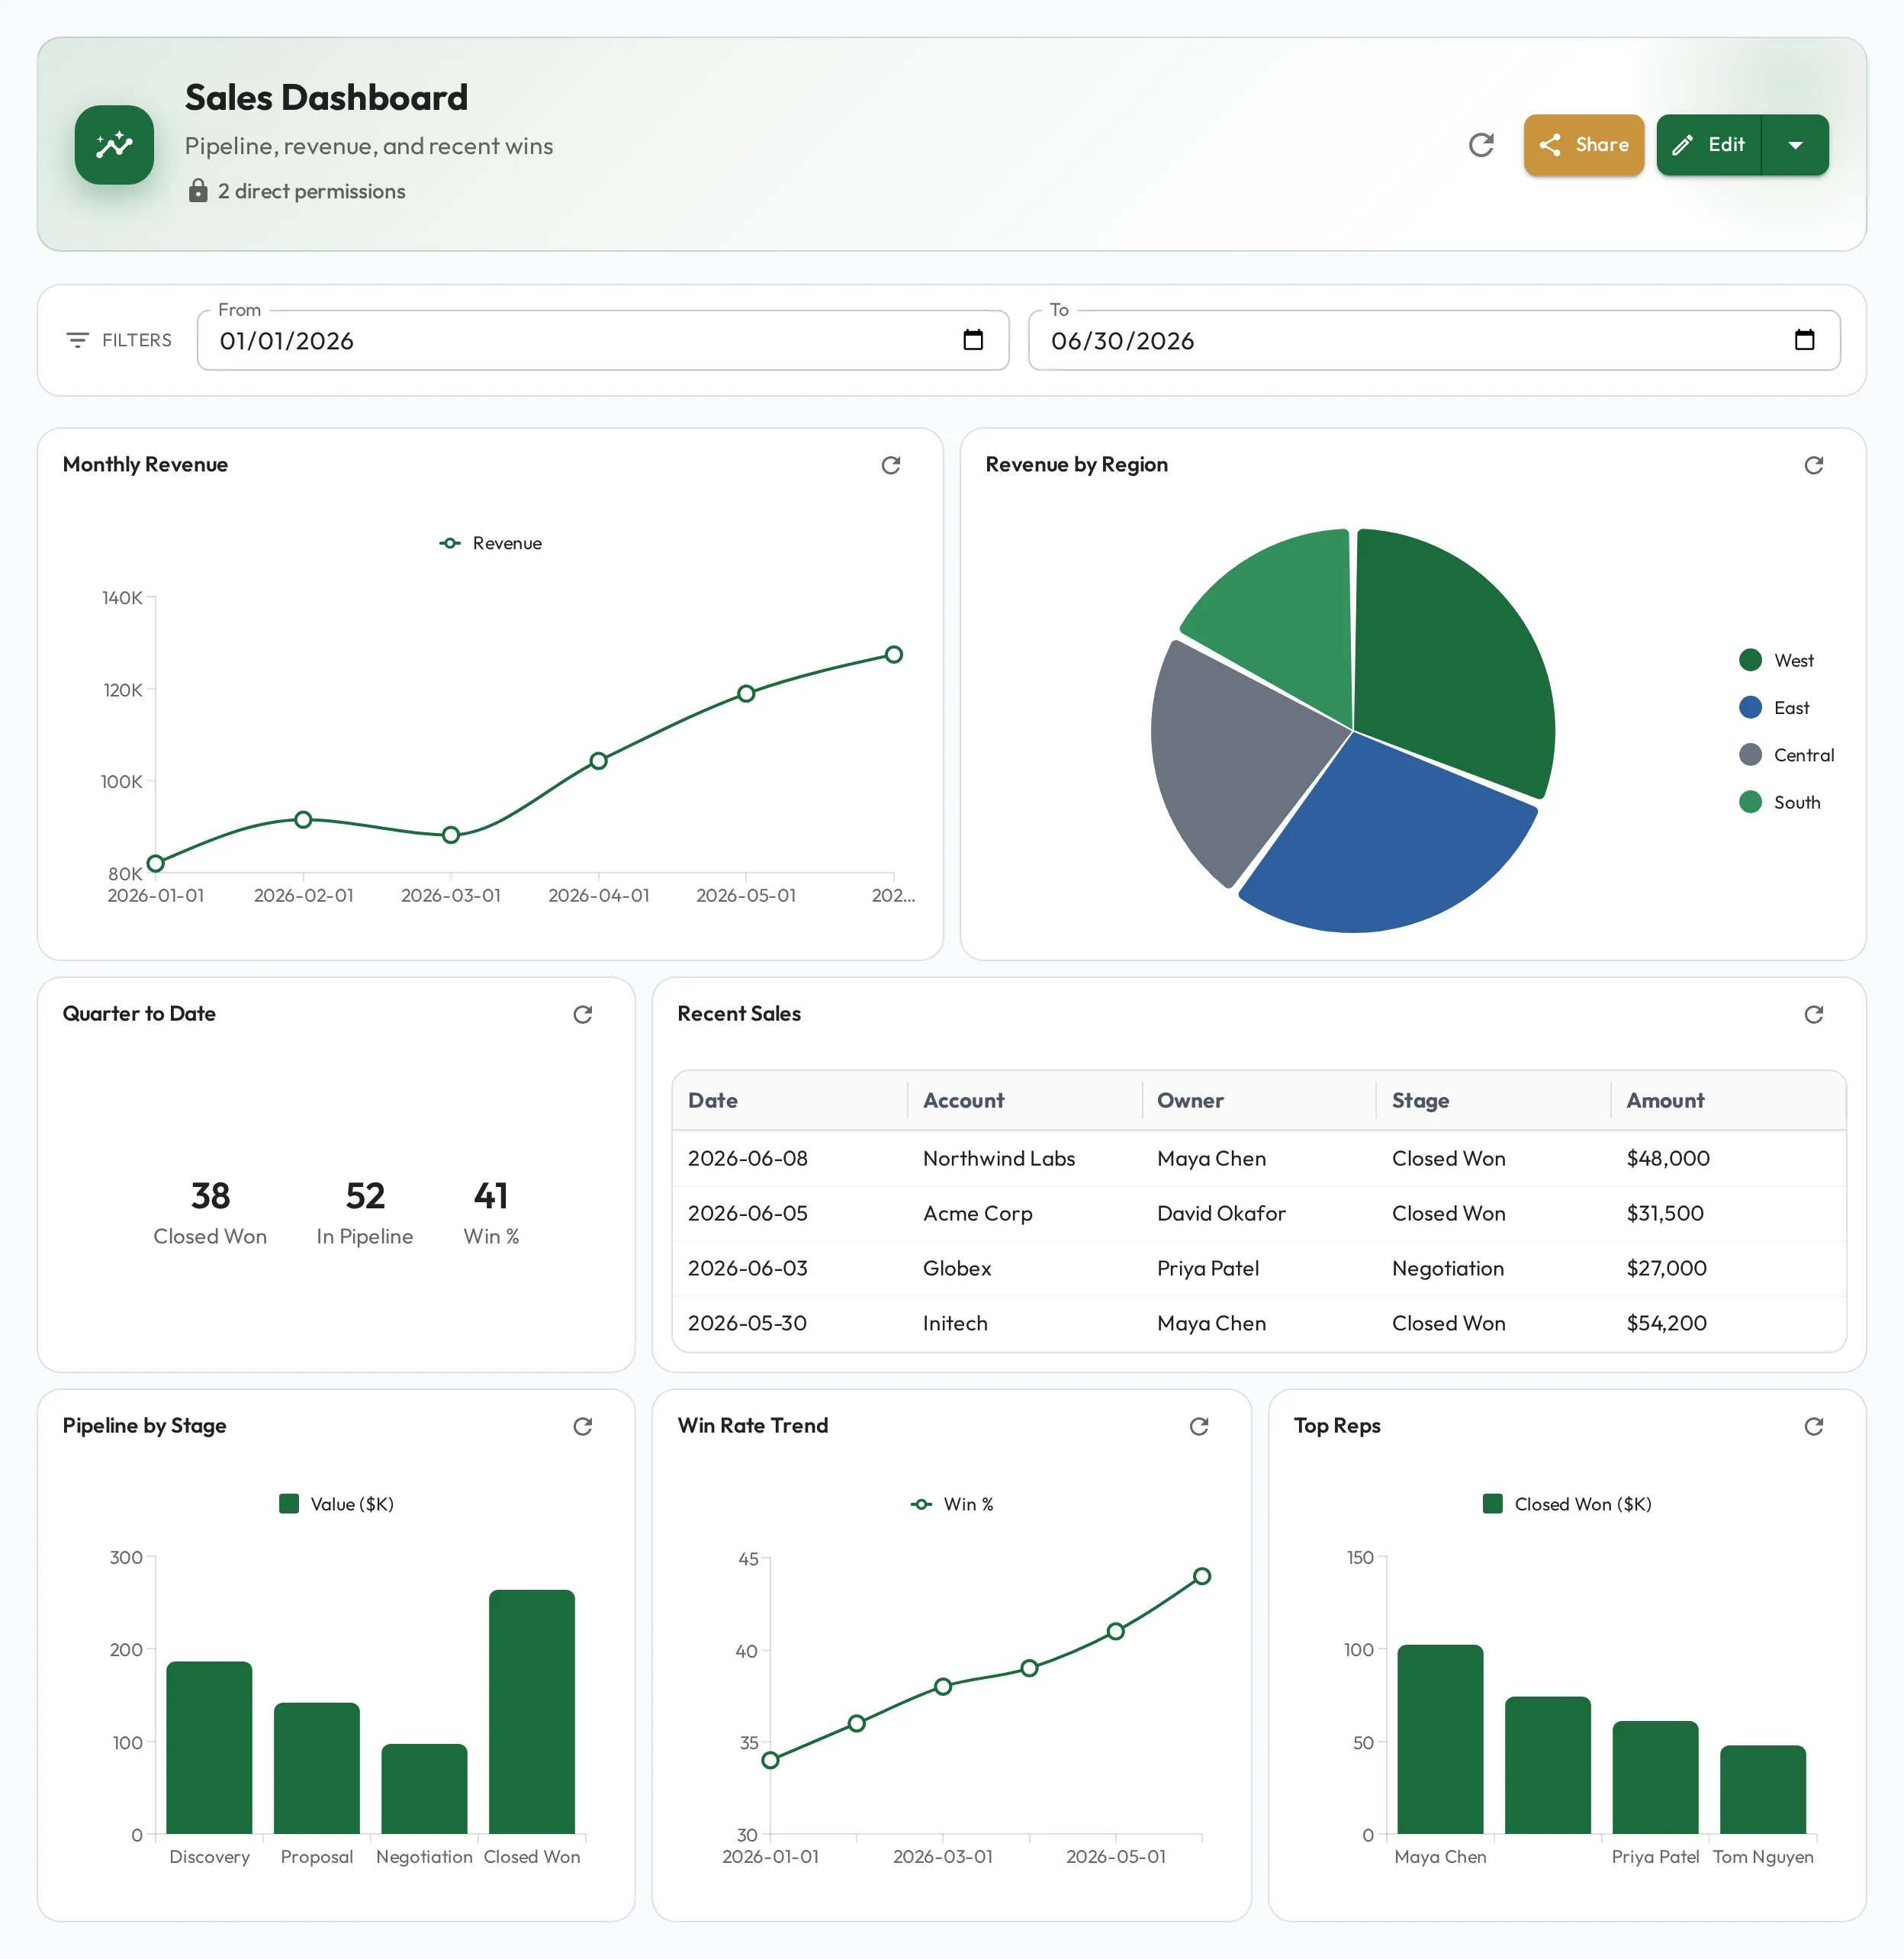Click the Edit button
Screen dimensions: 1904x1959
coord(1708,145)
